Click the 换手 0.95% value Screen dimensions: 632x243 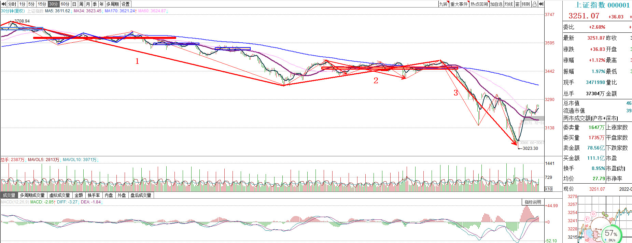pos(598,168)
